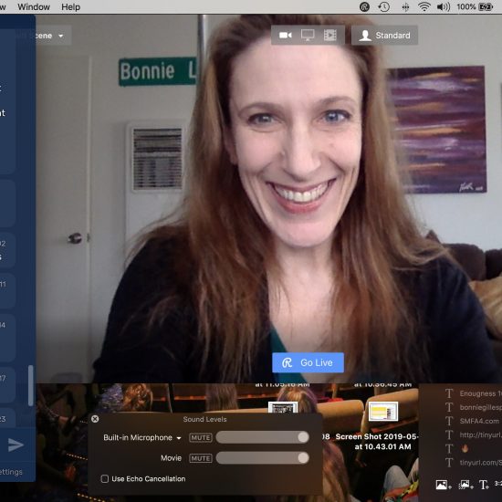Open the Wi-Fi status menu

pos(424,6)
